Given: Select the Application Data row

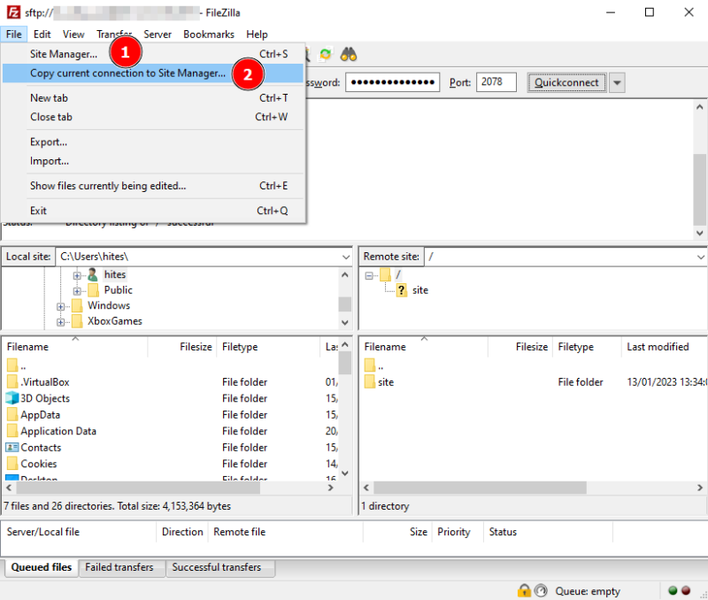Looking at the screenshot, I should coord(170,431).
